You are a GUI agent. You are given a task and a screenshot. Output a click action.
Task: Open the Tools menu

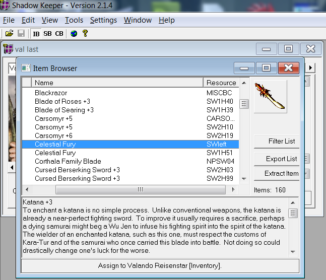74,20
